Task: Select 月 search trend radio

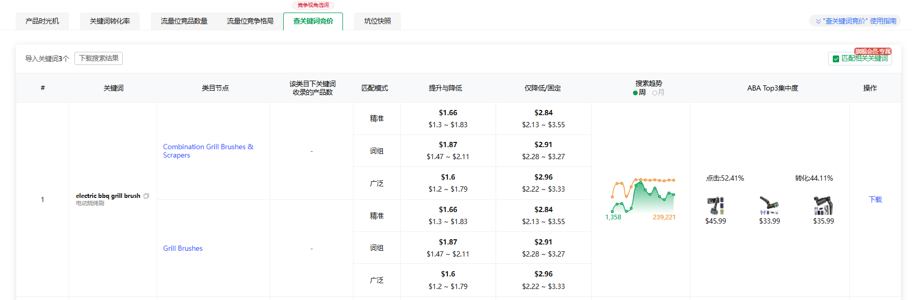Action: 655,93
